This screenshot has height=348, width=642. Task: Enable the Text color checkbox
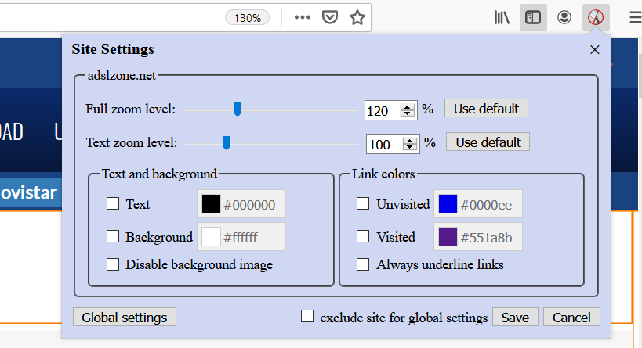[x=113, y=203]
